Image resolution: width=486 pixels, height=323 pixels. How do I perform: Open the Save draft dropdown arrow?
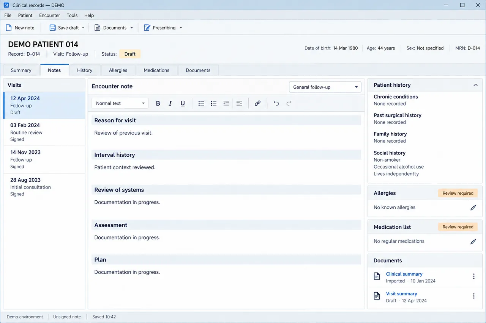click(83, 28)
